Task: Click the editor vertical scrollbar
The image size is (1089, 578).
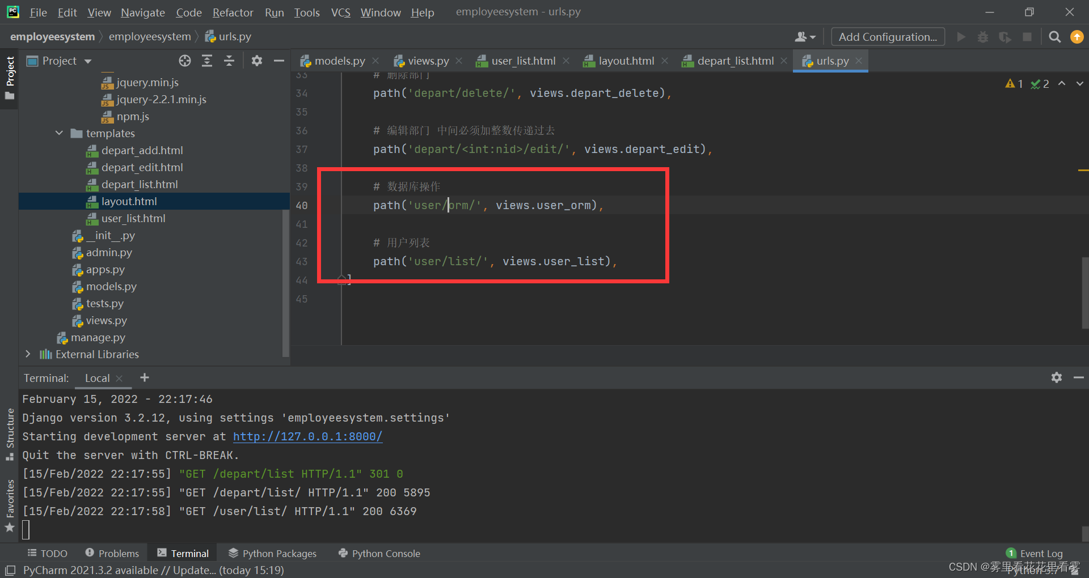Action: click(1085, 292)
